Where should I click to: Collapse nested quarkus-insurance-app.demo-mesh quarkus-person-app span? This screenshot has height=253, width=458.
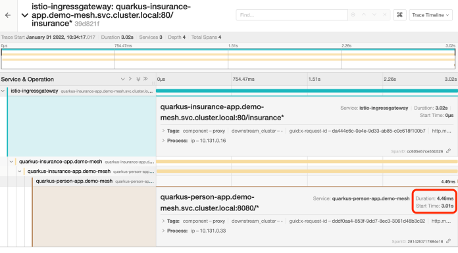[x=20, y=172]
